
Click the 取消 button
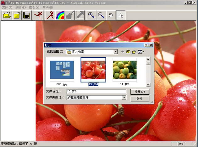click(x=140, y=99)
